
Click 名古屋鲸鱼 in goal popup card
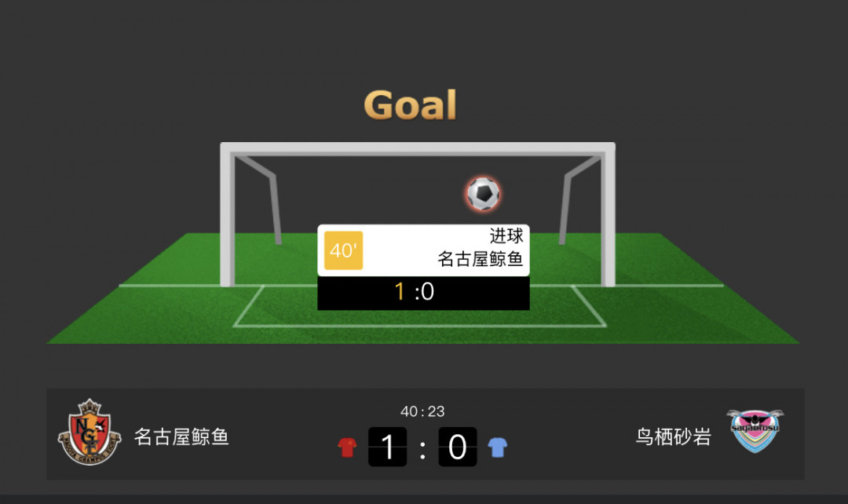point(481,259)
